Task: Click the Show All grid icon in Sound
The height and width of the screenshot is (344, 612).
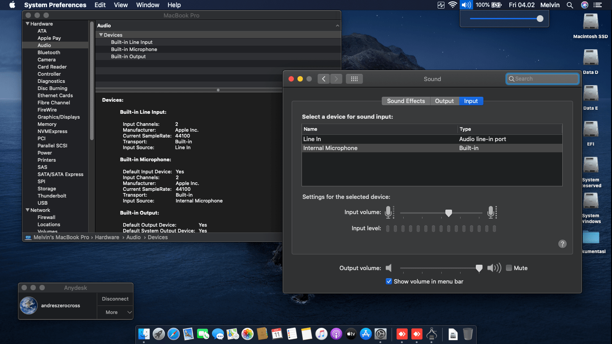Action: coord(354,79)
